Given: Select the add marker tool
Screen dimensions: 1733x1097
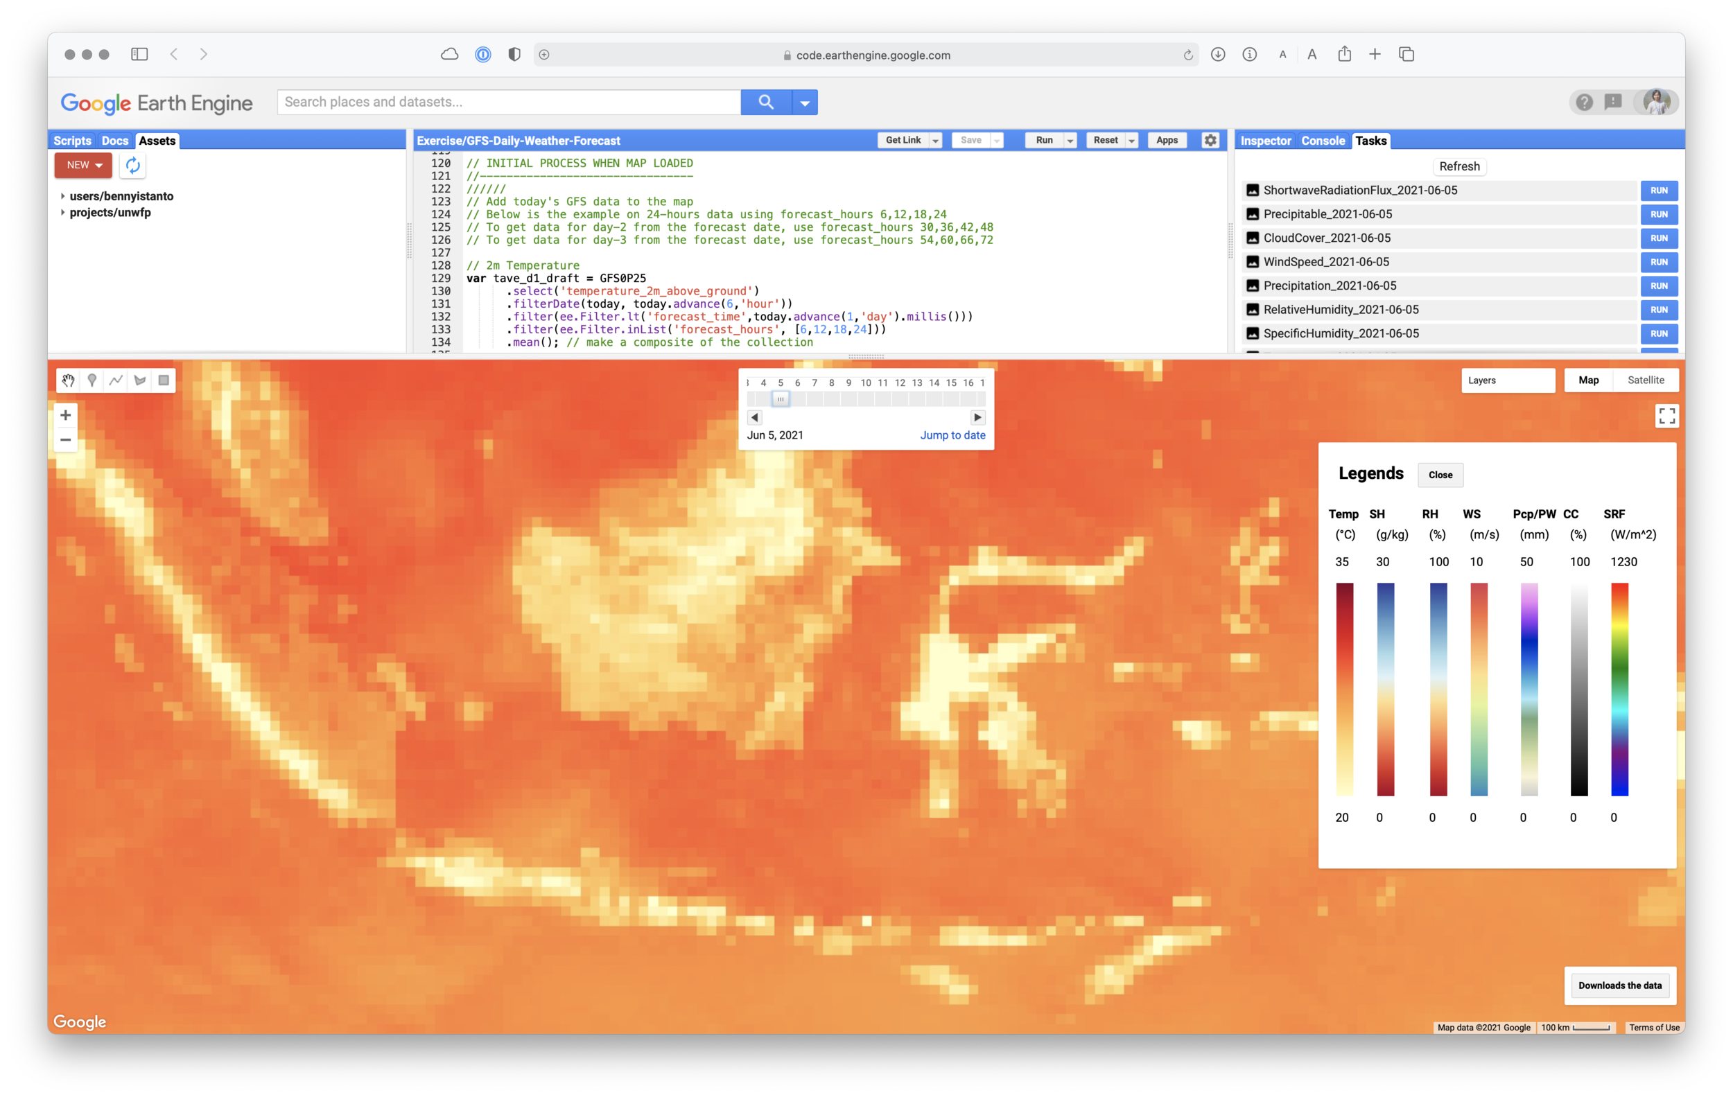Looking at the screenshot, I should [x=92, y=380].
